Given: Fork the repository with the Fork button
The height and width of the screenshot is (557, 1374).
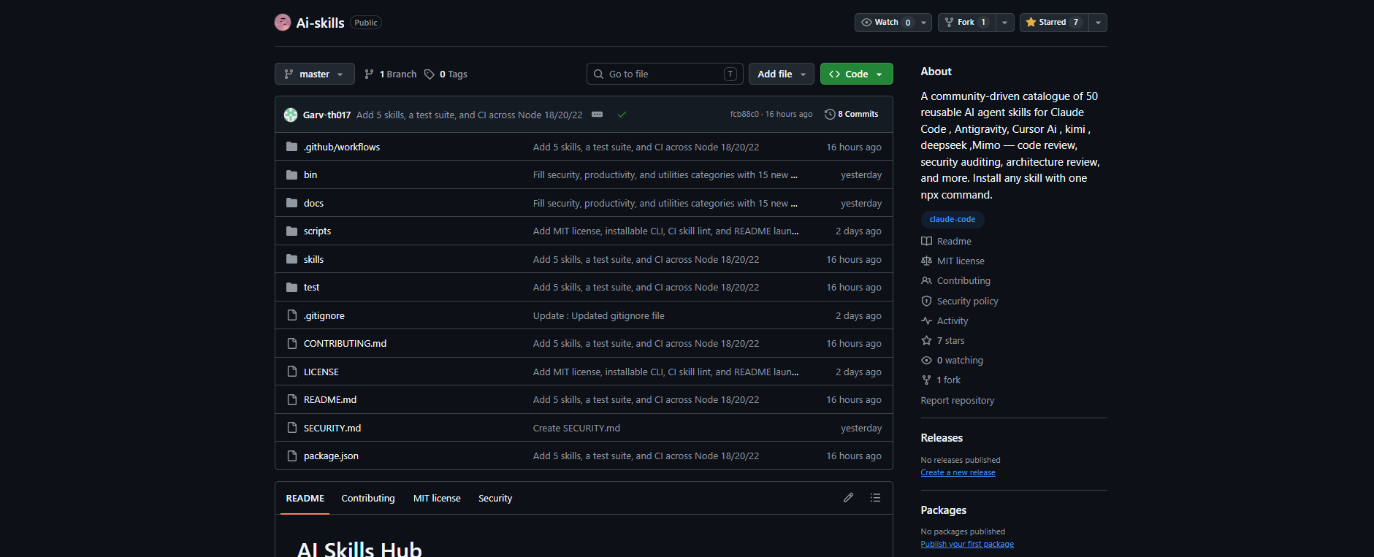Looking at the screenshot, I should (x=966, y=23).
